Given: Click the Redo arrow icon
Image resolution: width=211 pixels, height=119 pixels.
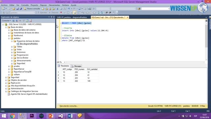Looking at the screenshot, I should tap(74, 9).
